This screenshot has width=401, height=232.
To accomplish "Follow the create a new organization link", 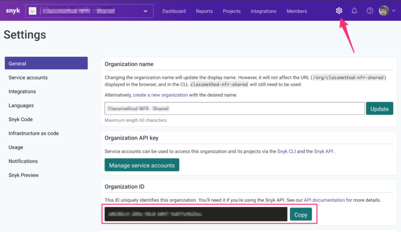I will pyautogui.click(x=160, y=95).
